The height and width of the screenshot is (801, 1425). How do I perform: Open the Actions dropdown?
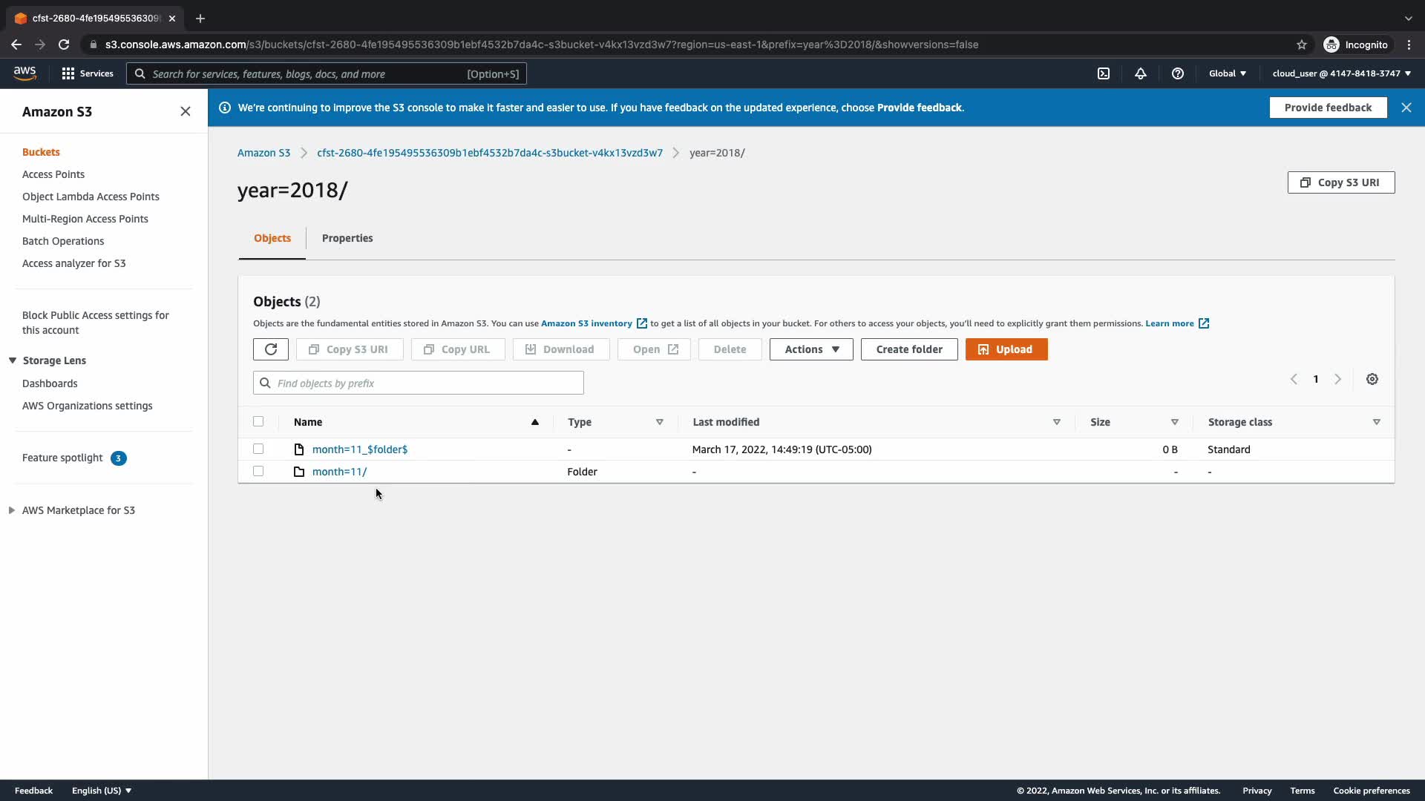point(811,349)
